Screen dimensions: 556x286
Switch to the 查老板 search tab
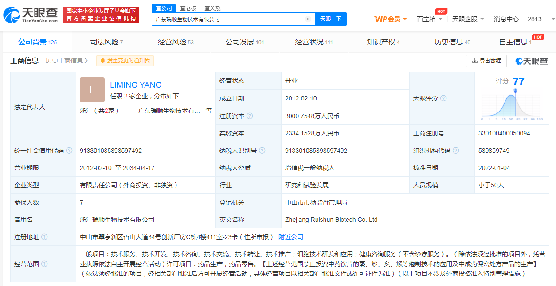click(188, 8)
